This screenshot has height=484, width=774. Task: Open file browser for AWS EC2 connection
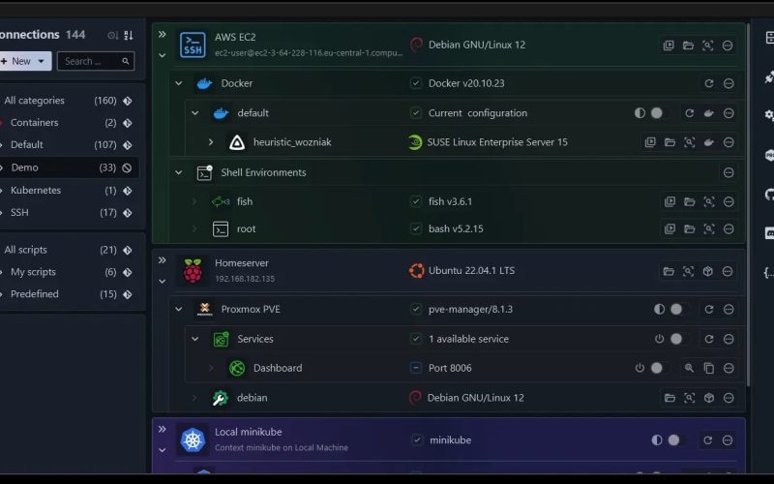688,45
